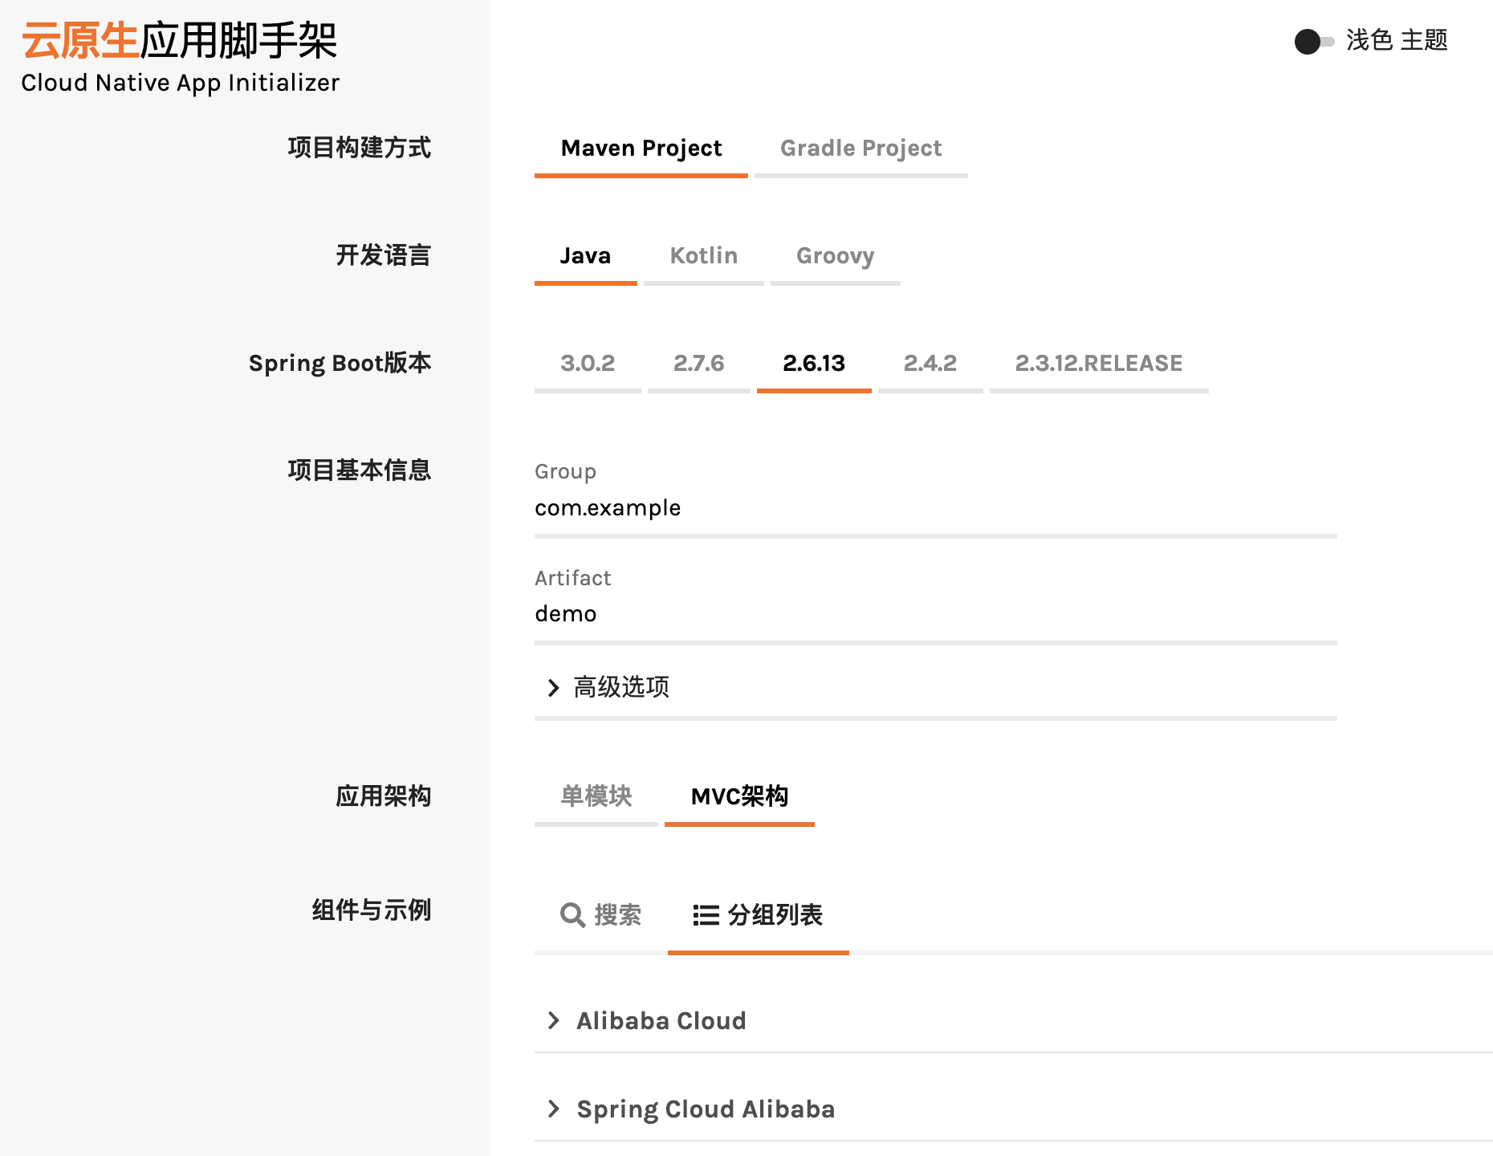Expand the Alibaba Cloud group

[661, 1020]
